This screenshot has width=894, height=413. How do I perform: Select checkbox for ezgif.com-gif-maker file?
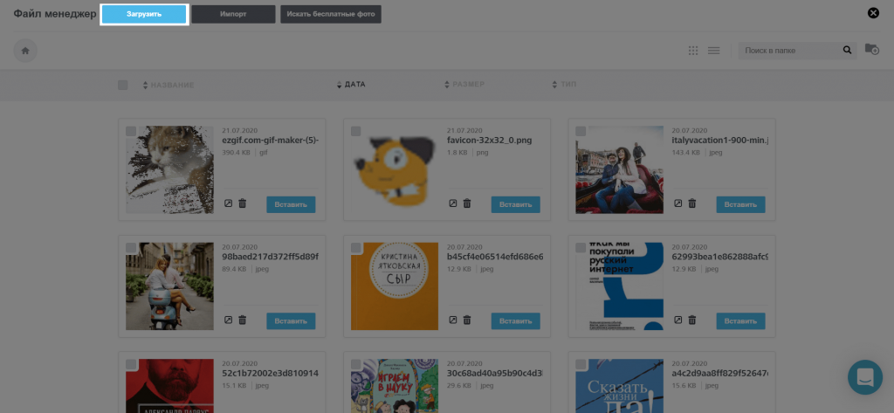coord(131,131)
